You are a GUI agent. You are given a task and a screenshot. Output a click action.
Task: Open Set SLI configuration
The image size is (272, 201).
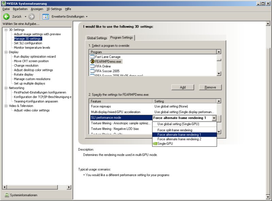pos(28,43)
